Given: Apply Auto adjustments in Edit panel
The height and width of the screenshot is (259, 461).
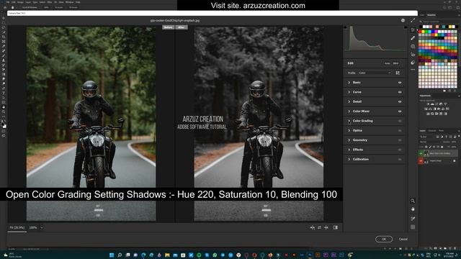Looking at the screenshot, I should pos(388,63).
